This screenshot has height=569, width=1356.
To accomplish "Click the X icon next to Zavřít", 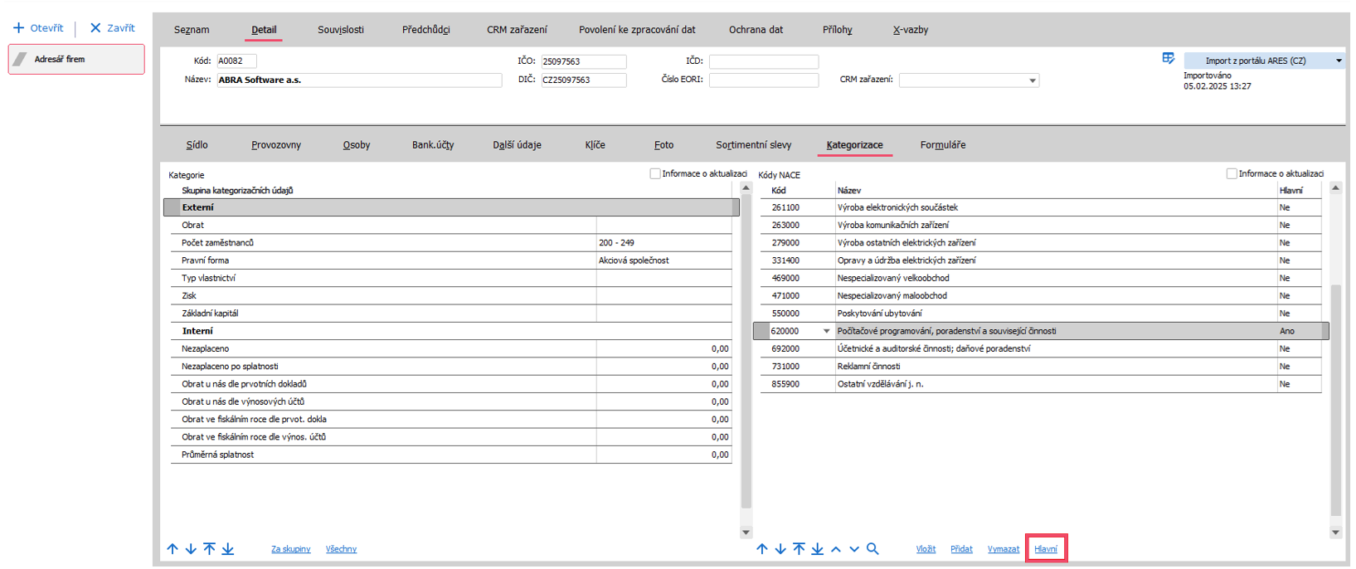I will (95, 28).
